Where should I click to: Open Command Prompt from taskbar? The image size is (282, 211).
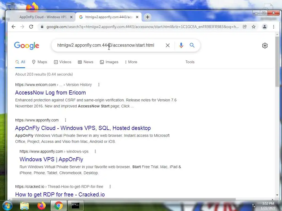coord(75,206)
